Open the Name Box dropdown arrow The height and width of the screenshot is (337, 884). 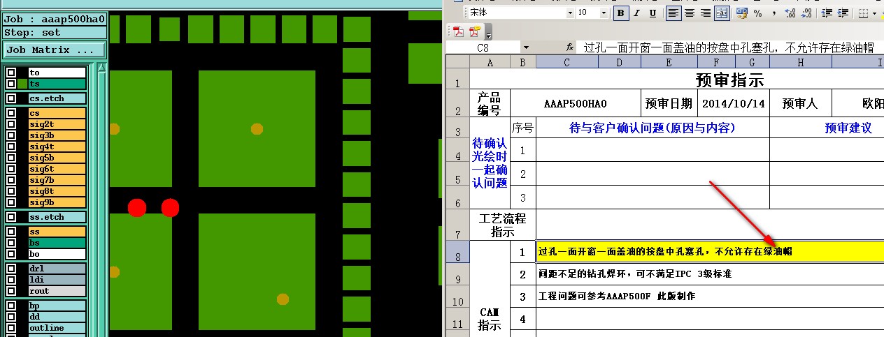[x=526, y=47]
